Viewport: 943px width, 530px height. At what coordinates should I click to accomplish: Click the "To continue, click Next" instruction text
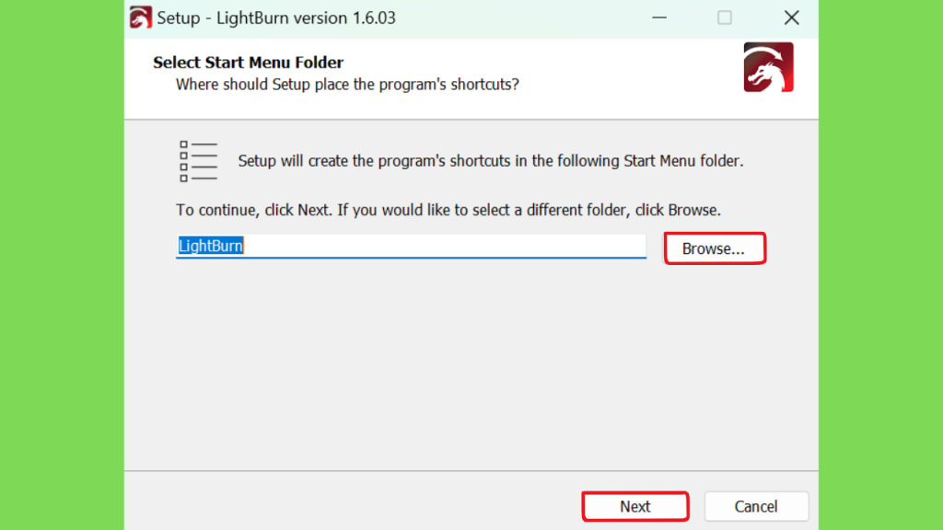448,211
